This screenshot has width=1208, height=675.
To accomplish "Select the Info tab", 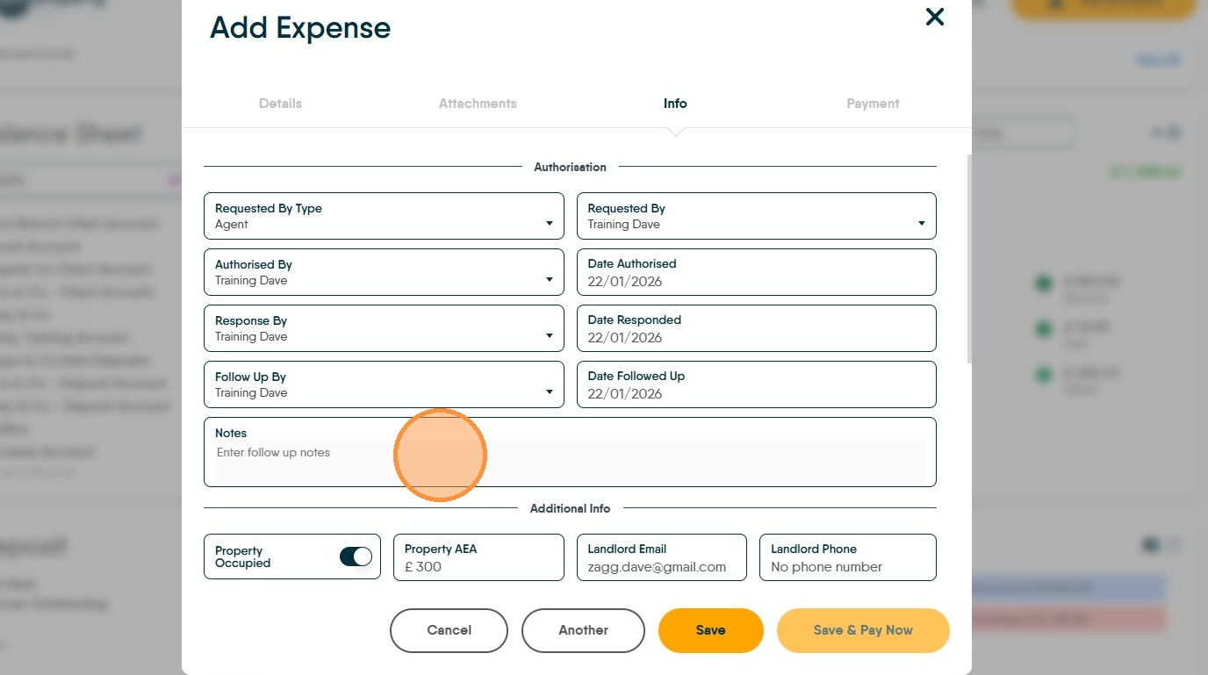I will click(x=675, y=104).
